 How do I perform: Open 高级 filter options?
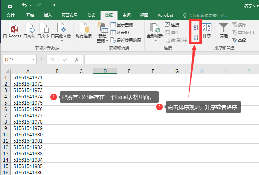[239, 40]
